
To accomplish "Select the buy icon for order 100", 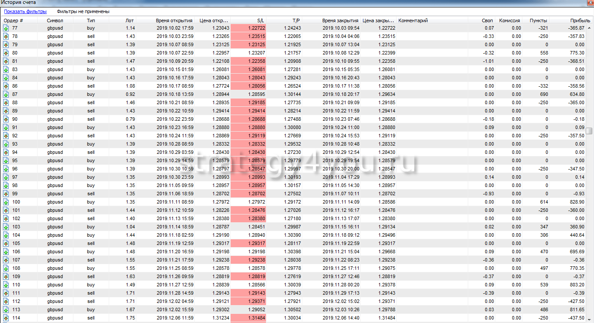I will (x=6, y=202).
